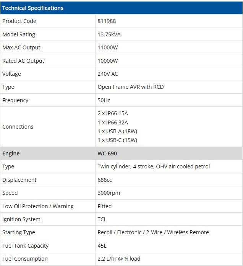Click the value '13.75kVA'

[109, 34]
